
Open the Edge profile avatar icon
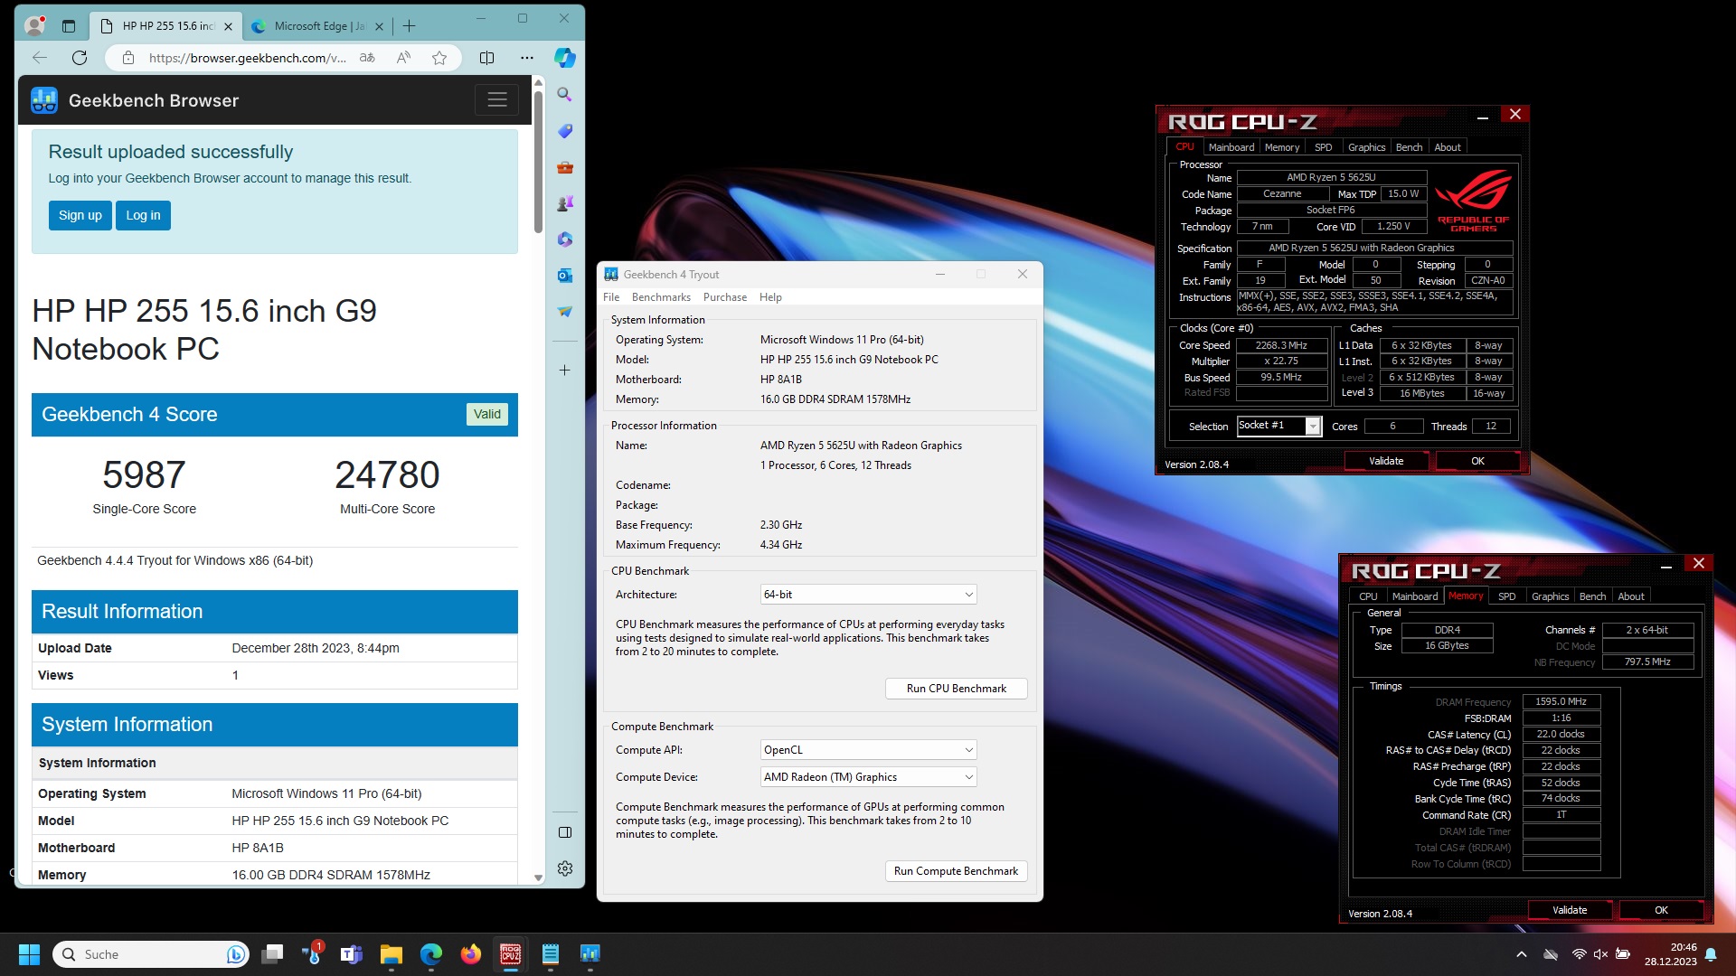[x=34, y=25]
